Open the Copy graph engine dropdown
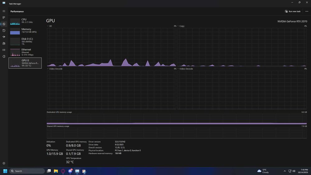This screenshot has width=311, height=175. pyautogui.click(x=181, y=26)
